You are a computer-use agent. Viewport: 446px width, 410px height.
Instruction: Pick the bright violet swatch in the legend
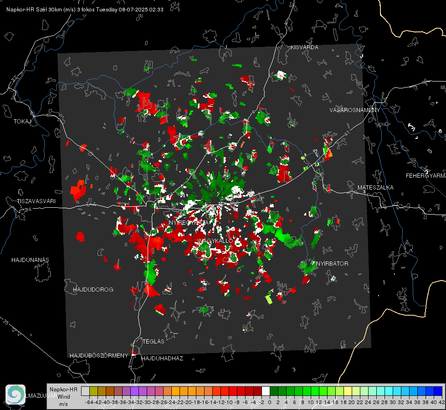134,391
